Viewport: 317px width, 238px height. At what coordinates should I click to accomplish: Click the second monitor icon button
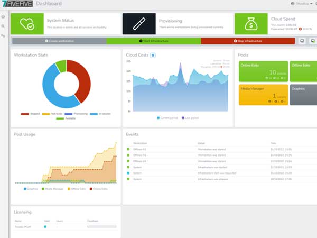[x=313, y=41]
